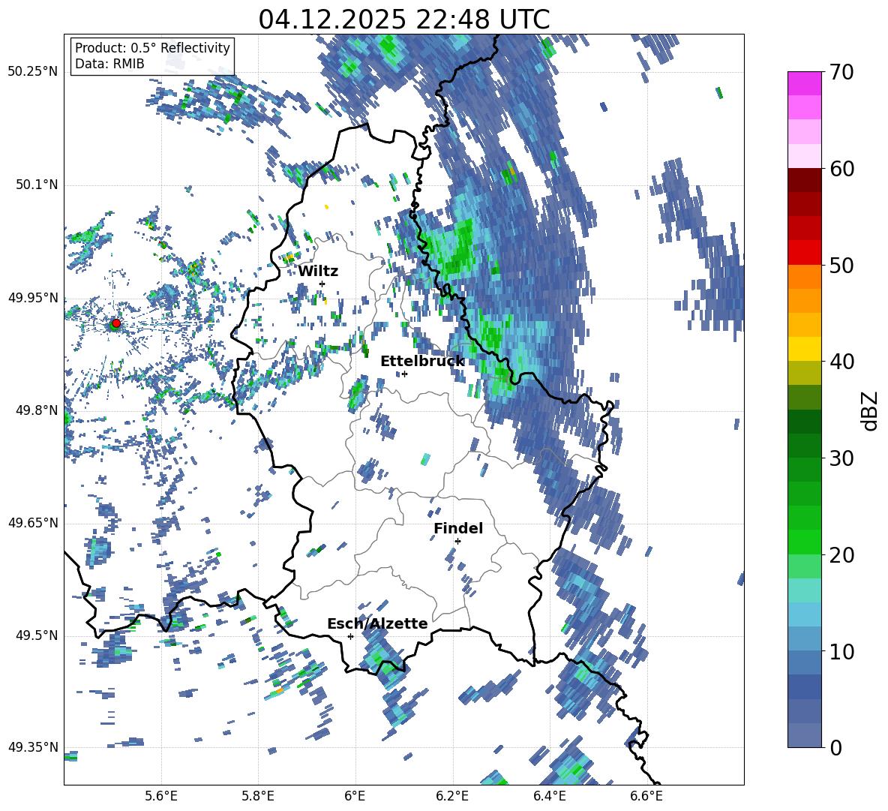Click the red radar site marker
Screen dimensions: 888x811
click(x=116, y=323)
